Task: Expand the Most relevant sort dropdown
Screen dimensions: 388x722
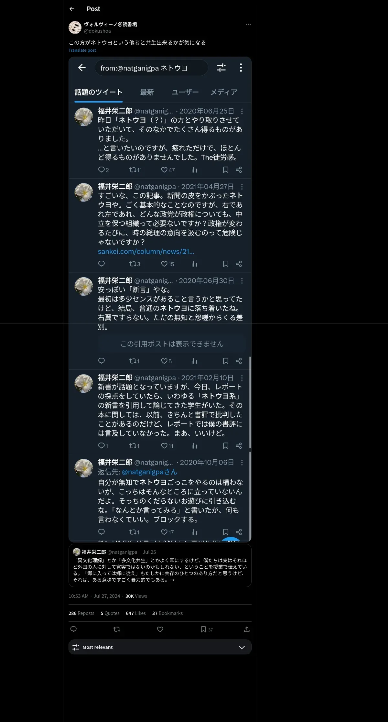Action: coord(160,647)
